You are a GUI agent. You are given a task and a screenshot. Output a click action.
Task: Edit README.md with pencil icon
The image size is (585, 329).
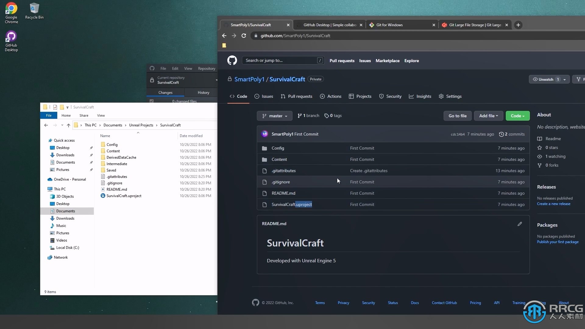tap(520, 224)
